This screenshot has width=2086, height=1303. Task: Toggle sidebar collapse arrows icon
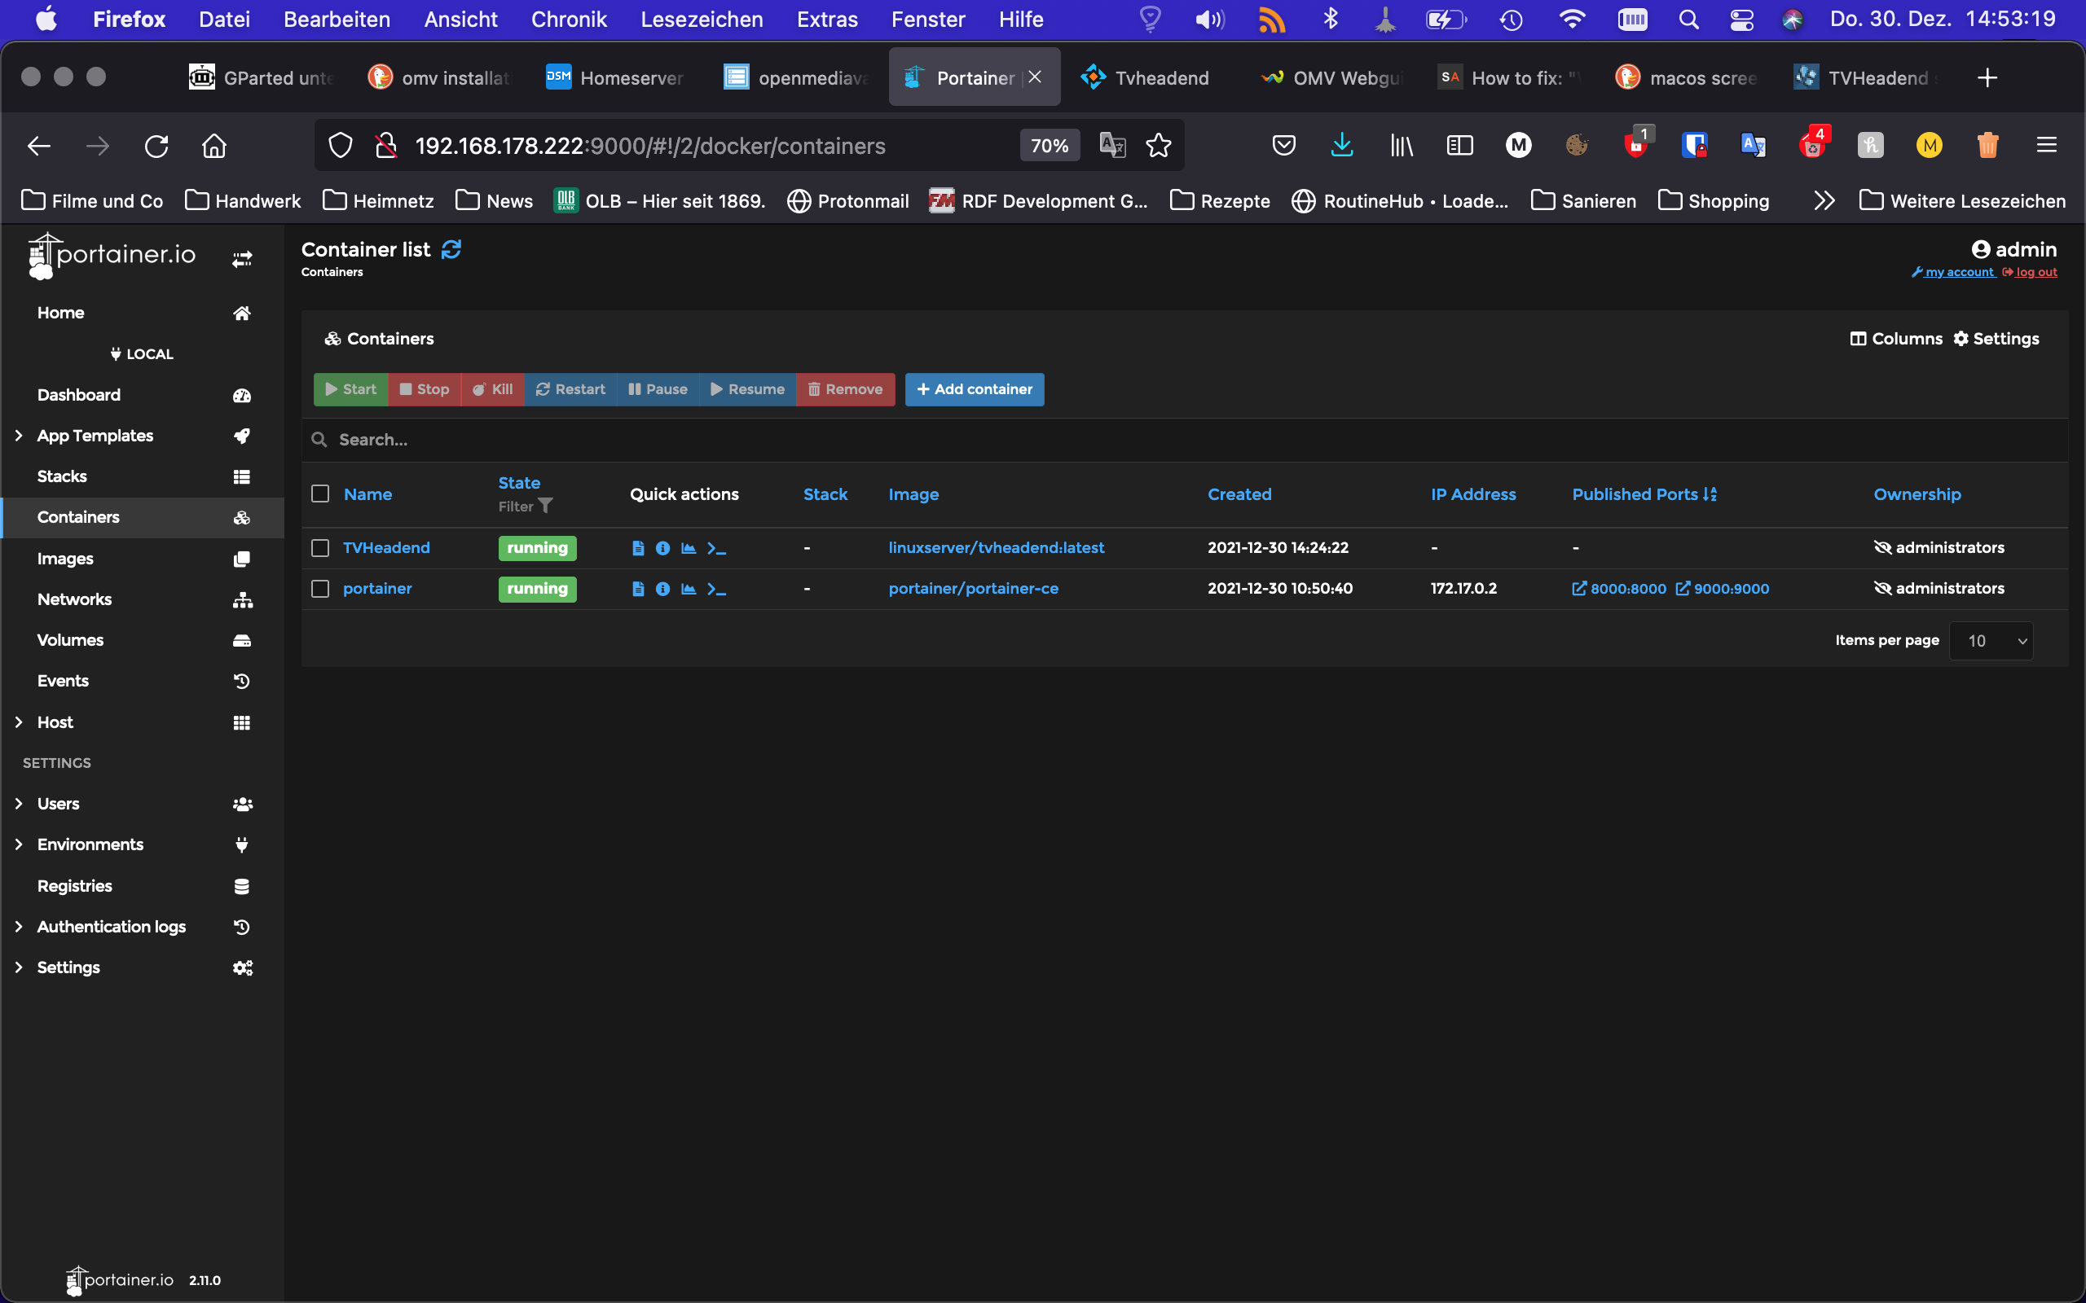coord(242,258)
